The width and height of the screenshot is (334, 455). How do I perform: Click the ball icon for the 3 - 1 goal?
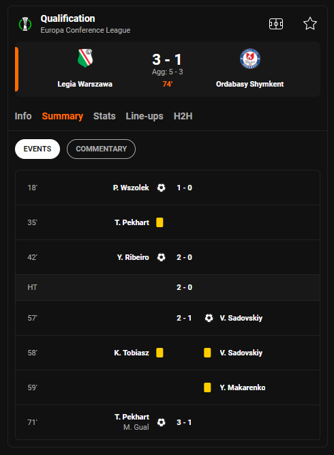(161, 422)
